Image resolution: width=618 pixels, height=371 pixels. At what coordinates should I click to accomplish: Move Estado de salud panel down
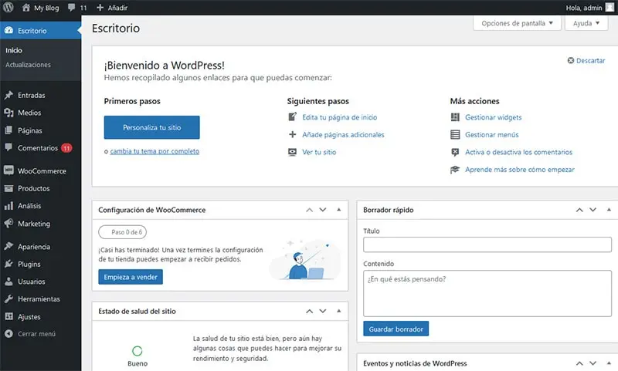click(x=323, y=312)
